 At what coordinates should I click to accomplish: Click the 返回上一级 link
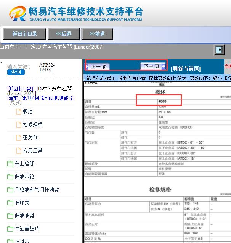(20, 89)
